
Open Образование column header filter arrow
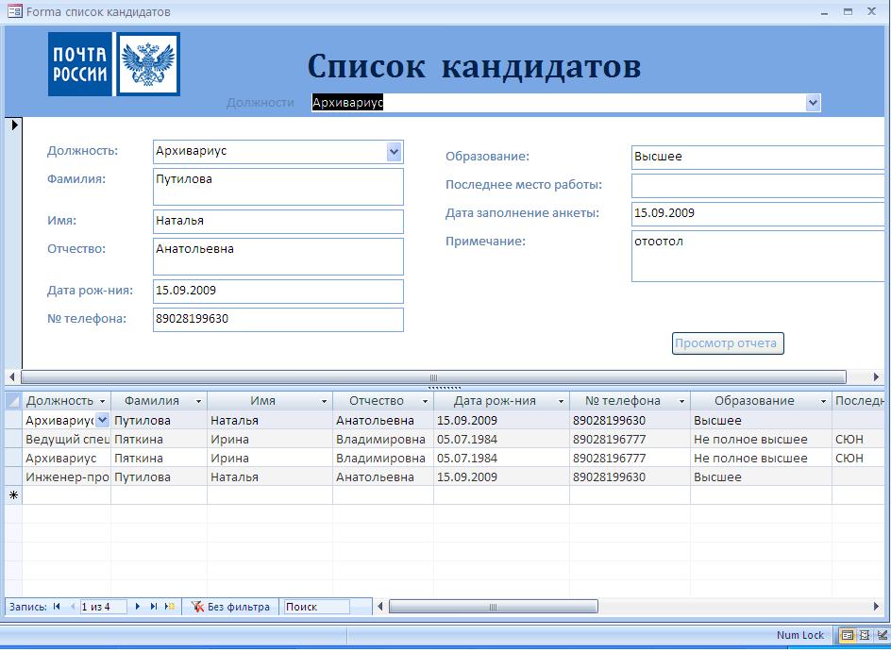[823, 402]
